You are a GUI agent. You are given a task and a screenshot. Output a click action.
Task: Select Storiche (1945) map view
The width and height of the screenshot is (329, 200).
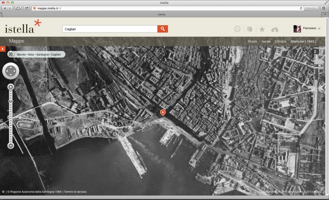pos(303,41)
